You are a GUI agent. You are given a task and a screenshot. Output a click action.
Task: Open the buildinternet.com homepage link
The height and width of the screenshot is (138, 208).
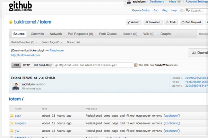click(26, 55)
